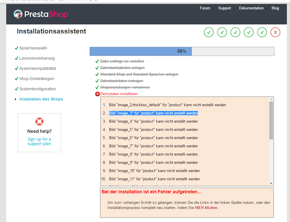Click the first green step checkmark circle
290x222 pixels.
point(209,32)
